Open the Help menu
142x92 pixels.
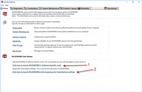coord(7,5)
